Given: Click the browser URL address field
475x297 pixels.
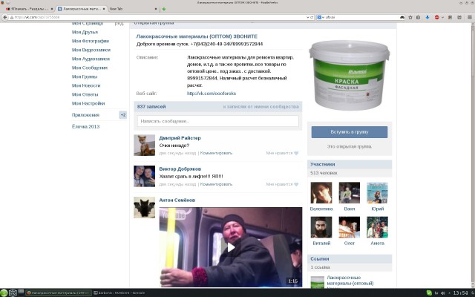Looking at the screenshot, I should coord(157,17).
